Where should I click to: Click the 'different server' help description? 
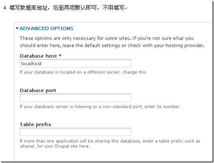[83, 72]
